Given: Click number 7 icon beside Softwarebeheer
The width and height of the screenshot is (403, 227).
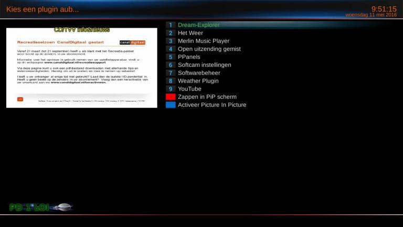Looking at the screenshot, I should (171, 73).
